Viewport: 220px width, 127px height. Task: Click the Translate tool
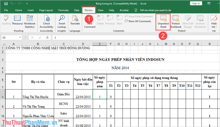pos(75,20)
